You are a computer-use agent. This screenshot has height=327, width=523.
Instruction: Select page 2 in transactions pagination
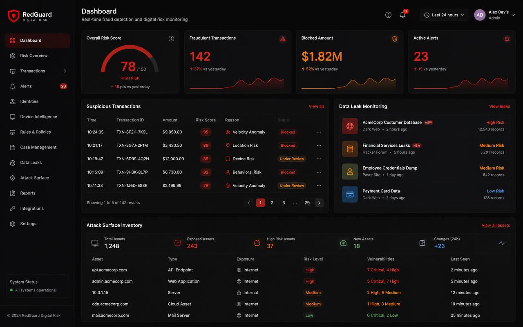point(272,203)
